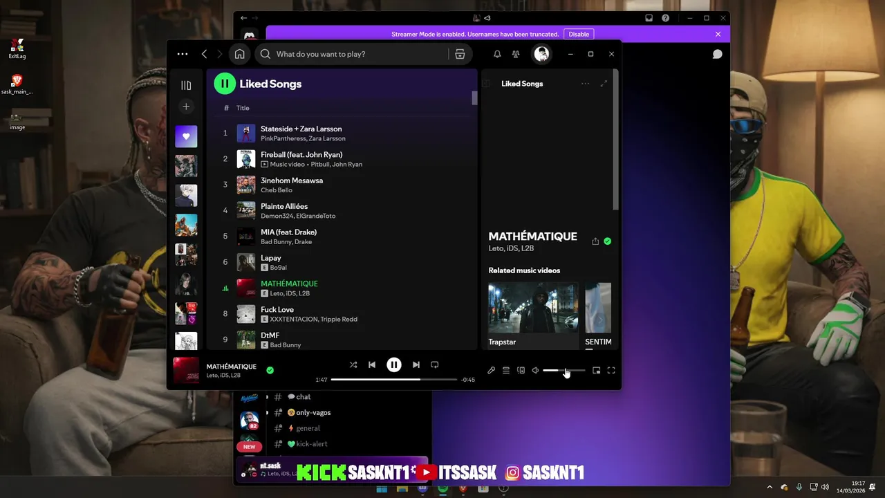The height and width of the screenshot is (498, 885).
Task: Open the Miniplayer
Action: click(597, 371)
